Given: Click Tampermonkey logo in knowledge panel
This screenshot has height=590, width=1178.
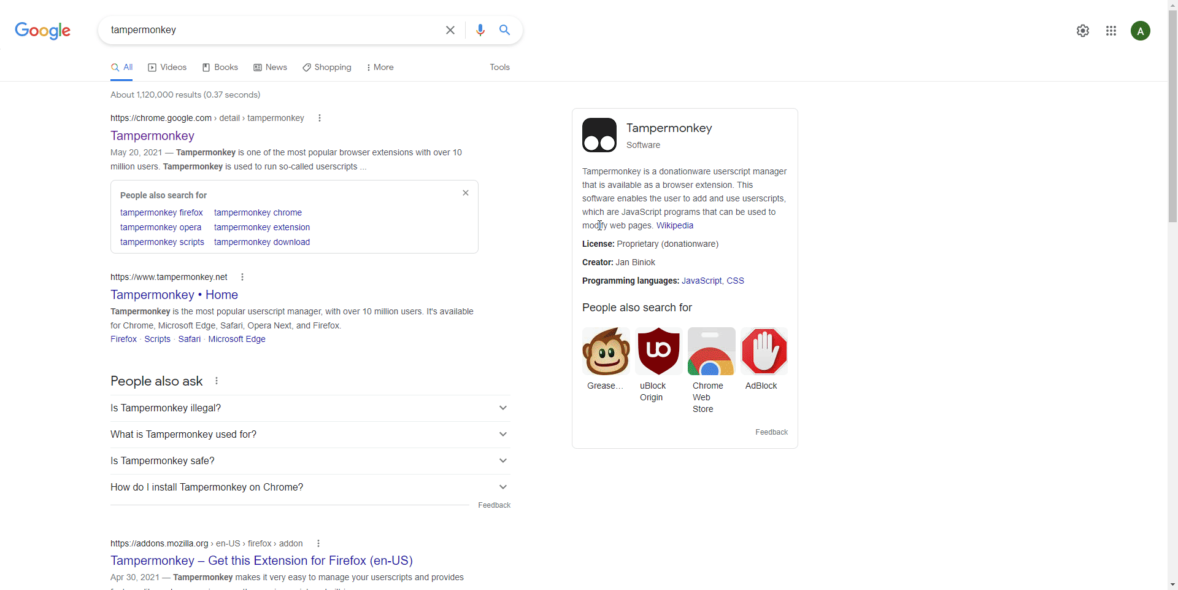Looking at the screenshot, I should click(599, 135).
